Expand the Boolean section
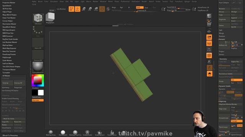The height and width of the screenshot is (137, 245). click(222, 36)
